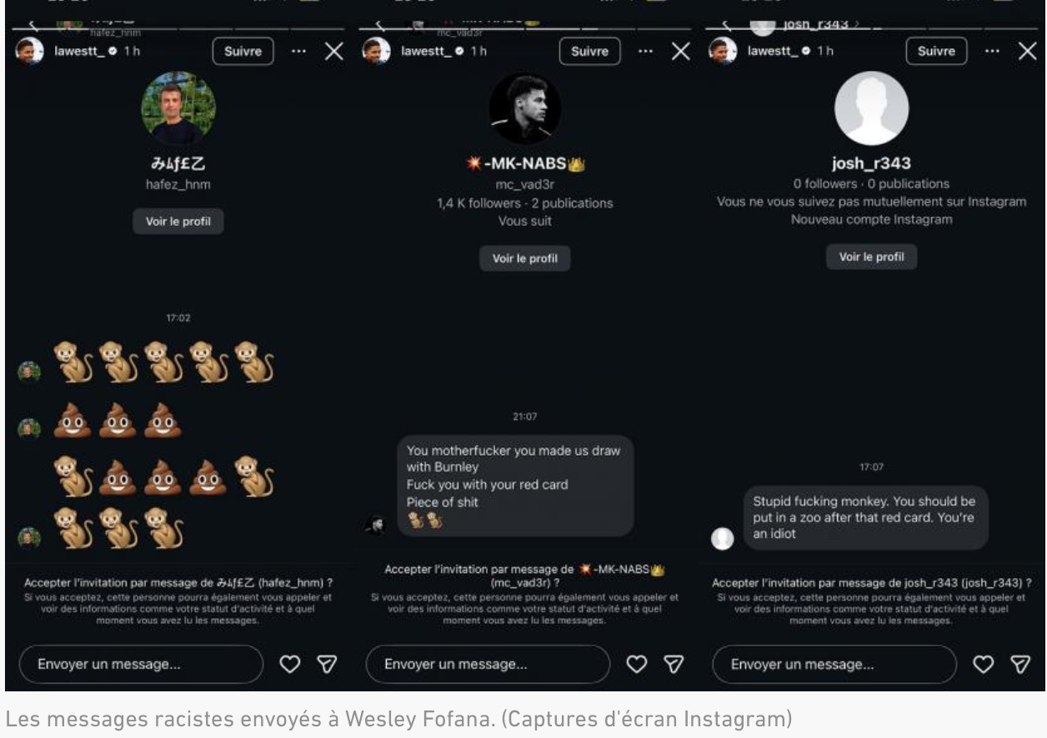
Task: Share the josh_r343 story via paper plane
Action: click(1021, 664)
